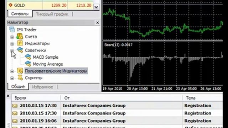Close the Навигатор panel
Screen dimensions: 228x128
click(x=97, y=23)
